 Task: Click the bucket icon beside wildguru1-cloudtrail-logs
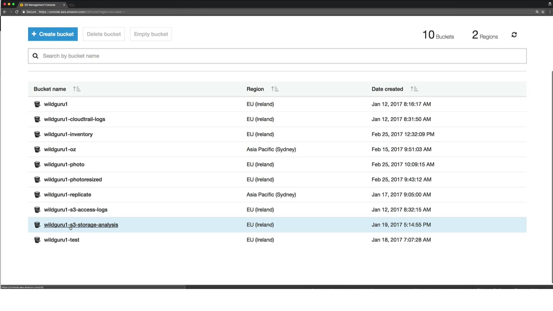coord(37,119)
